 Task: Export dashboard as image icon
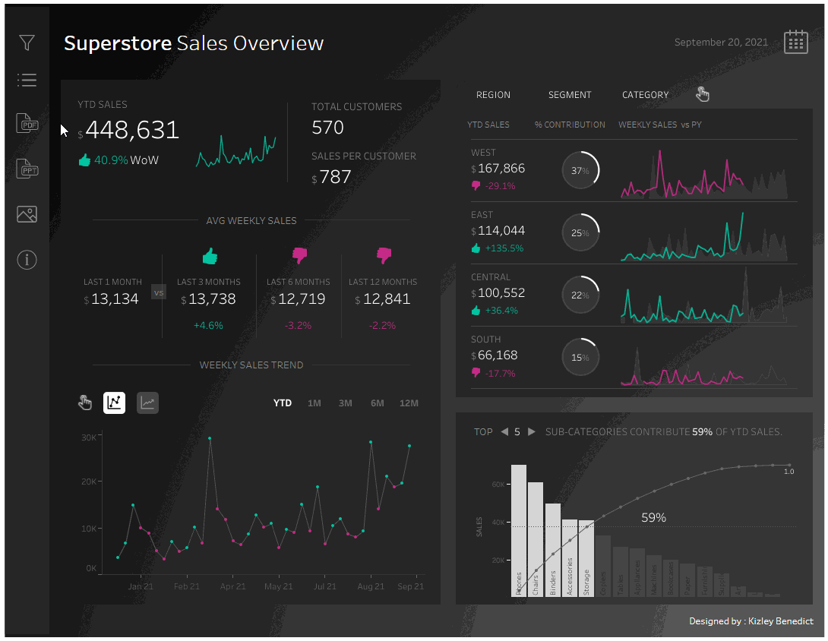pos(27,214)
